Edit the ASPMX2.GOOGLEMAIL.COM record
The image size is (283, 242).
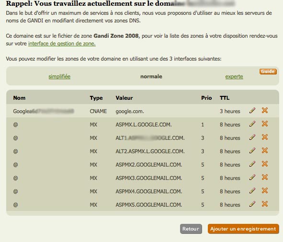point(252,164)
